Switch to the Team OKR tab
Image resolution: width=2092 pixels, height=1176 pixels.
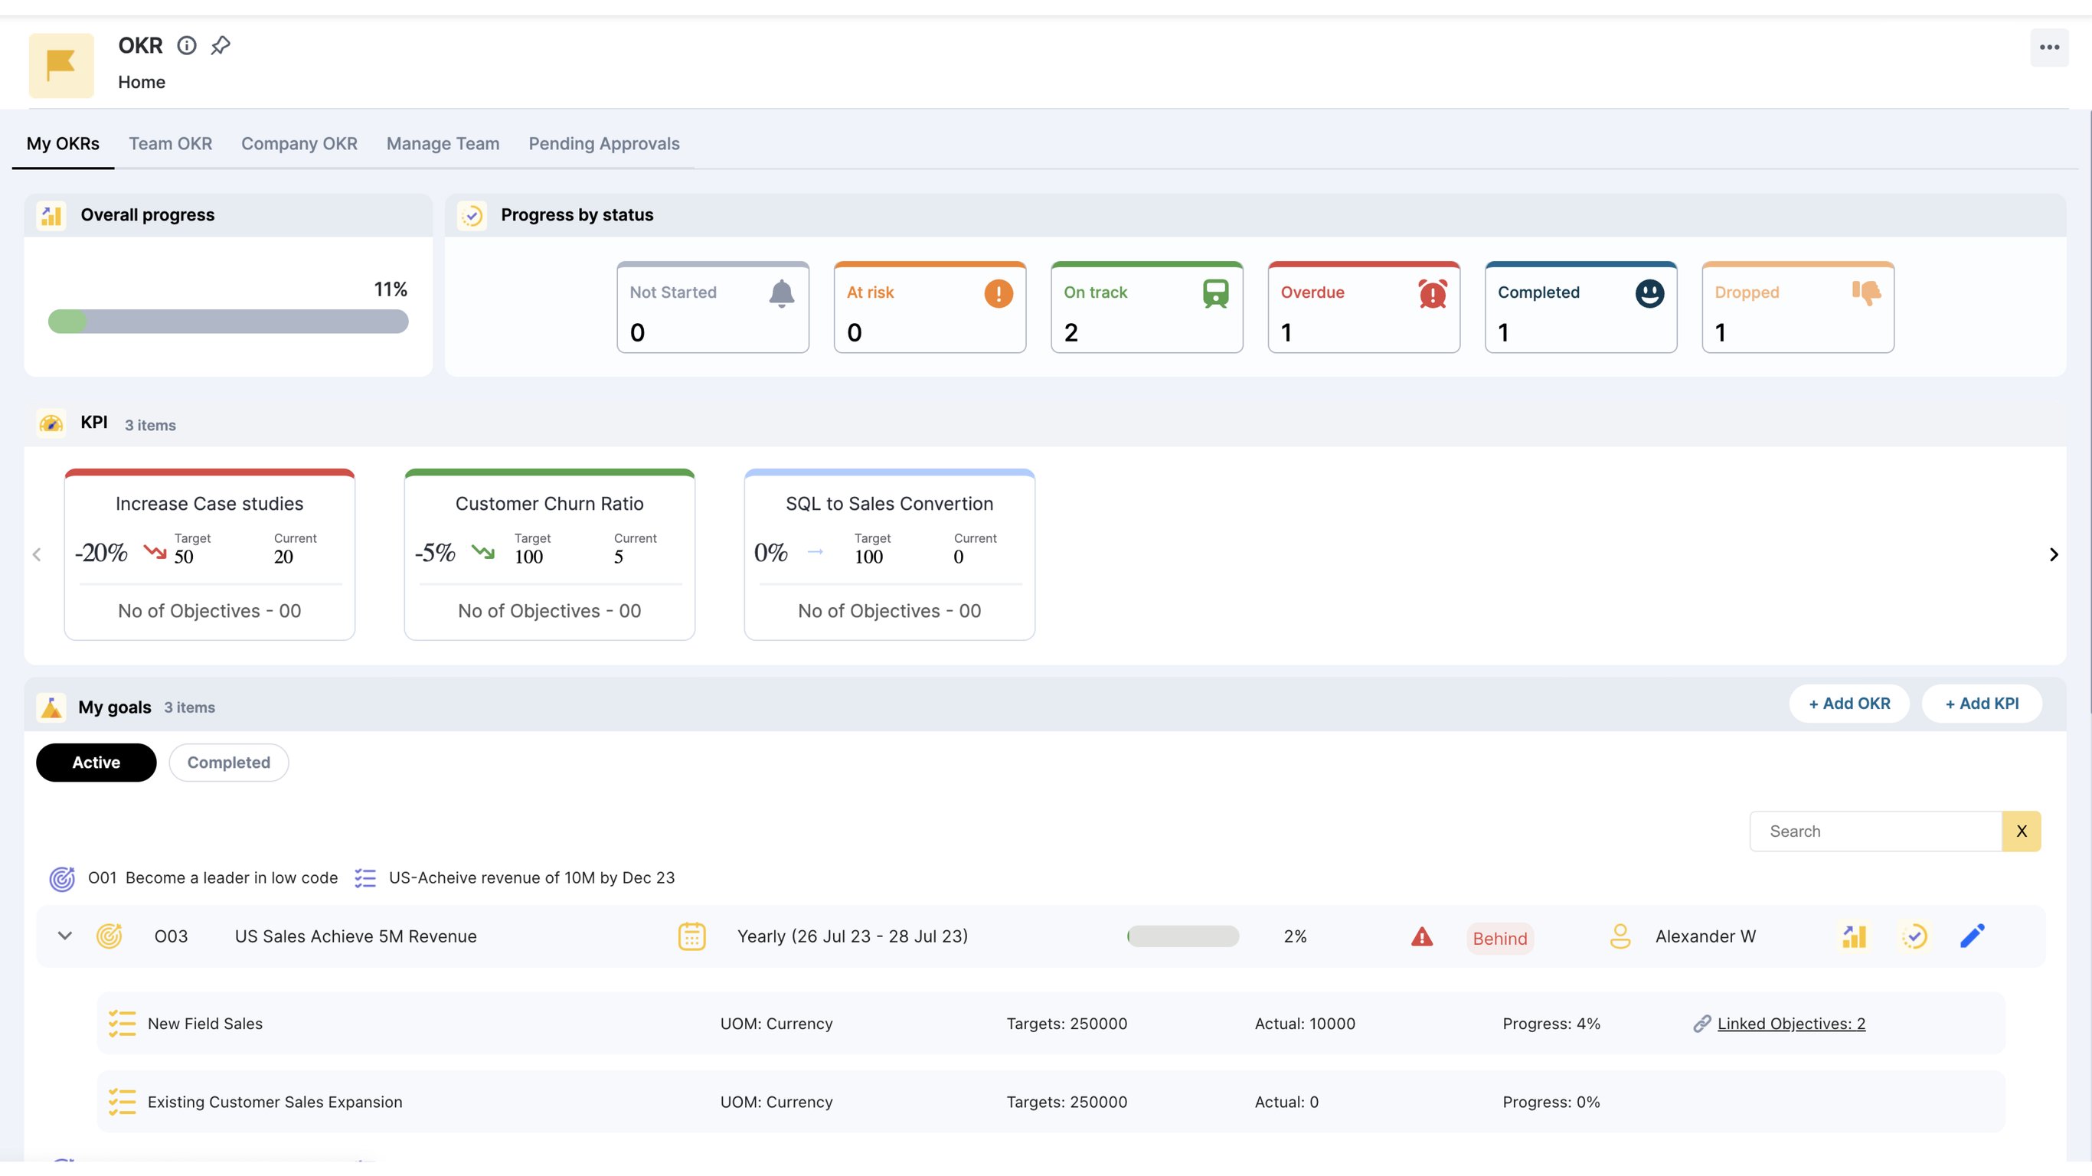(x=170, y=144)
